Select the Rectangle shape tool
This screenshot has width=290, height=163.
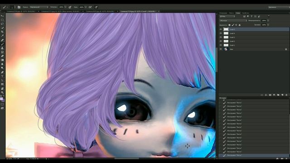tap(2, 84)
